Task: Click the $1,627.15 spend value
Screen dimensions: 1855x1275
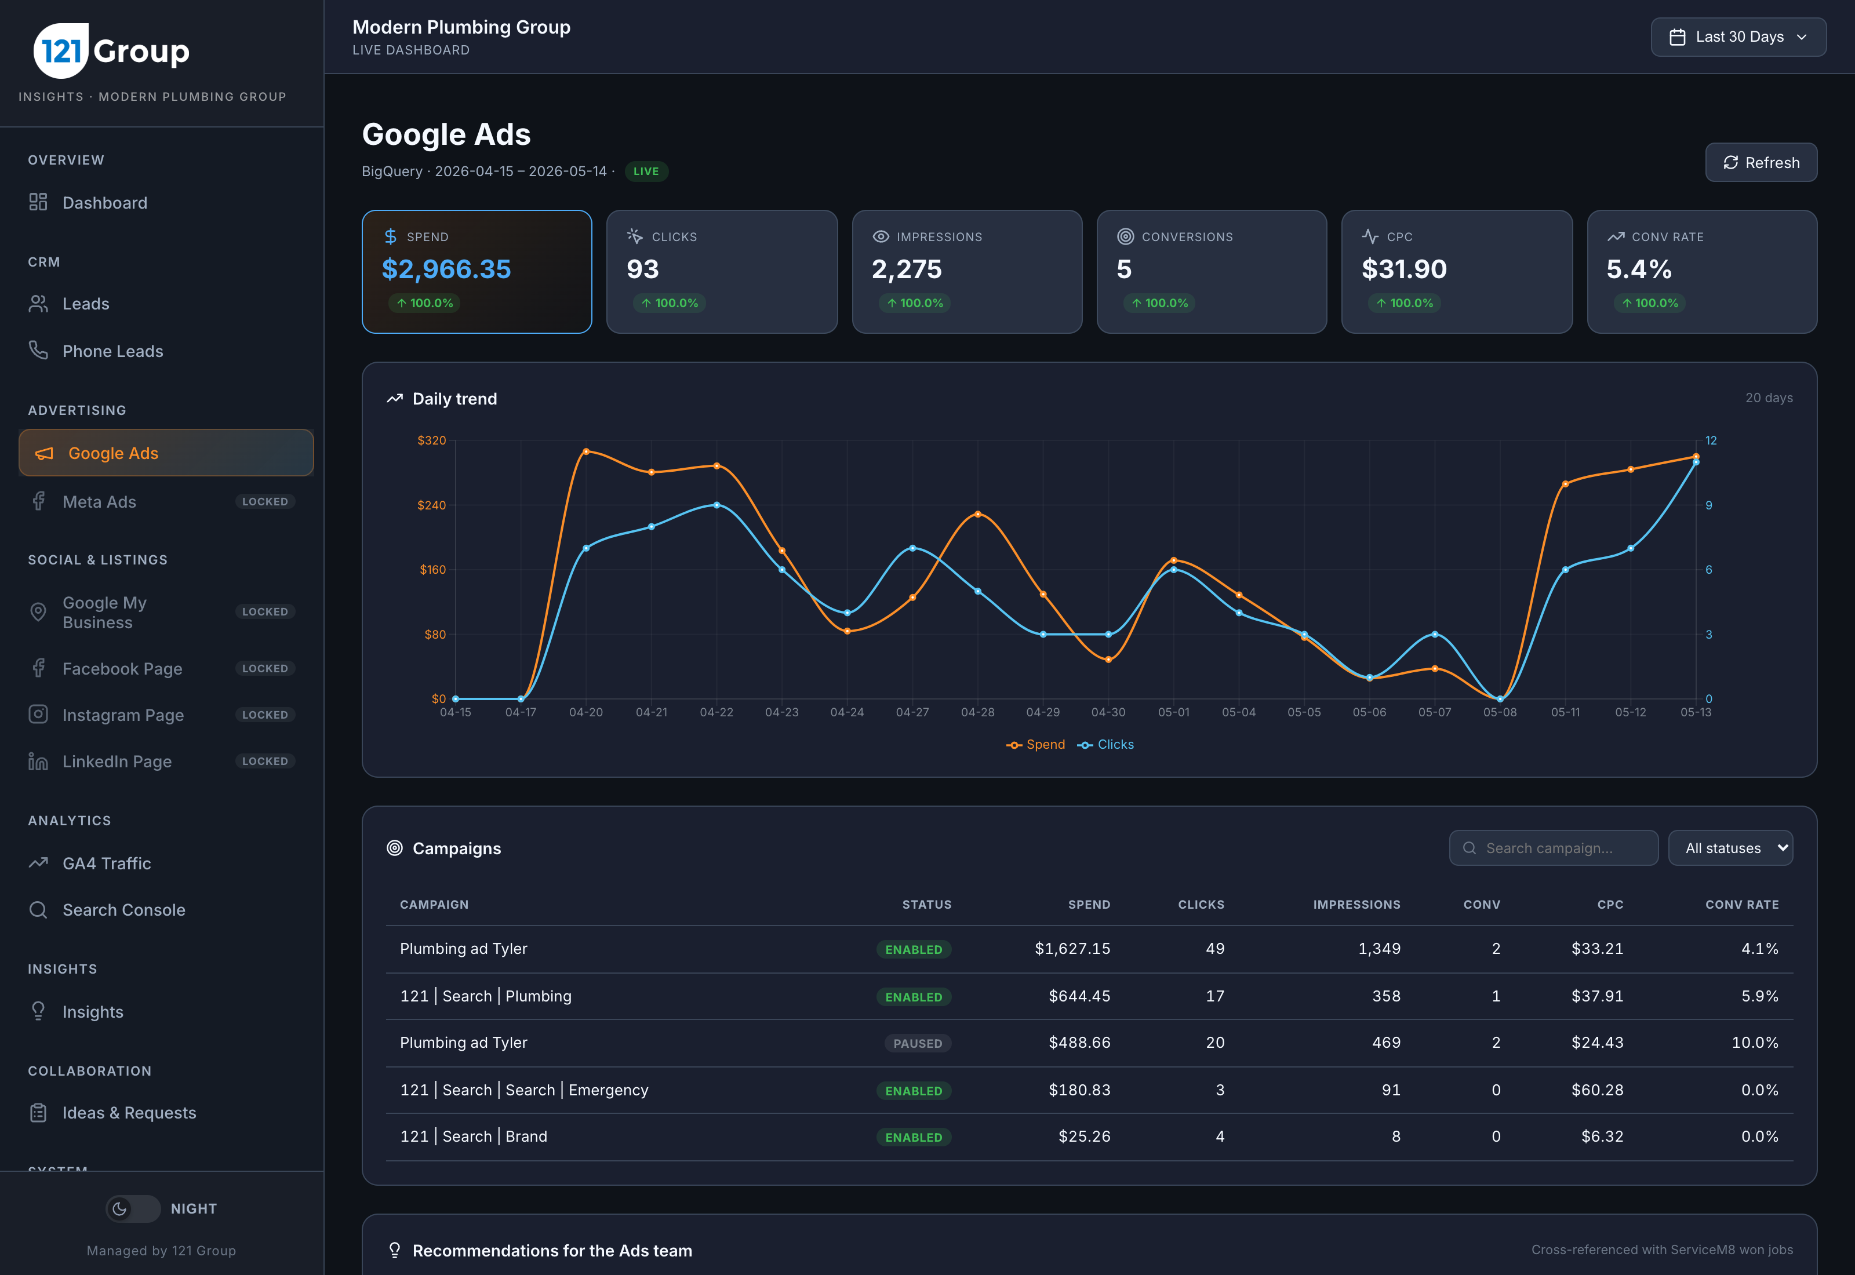Action: (x=1072, y=948)
